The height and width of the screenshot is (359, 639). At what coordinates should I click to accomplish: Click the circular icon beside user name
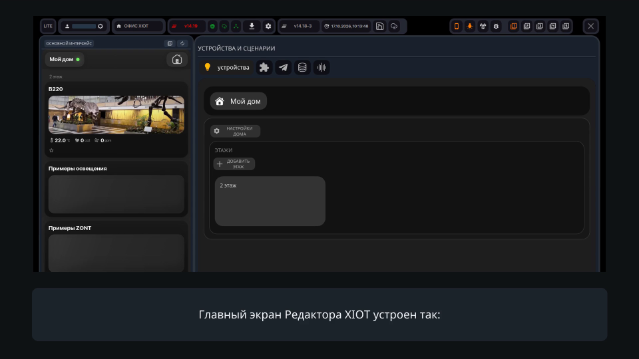pyautogui.click(x=101, y=26)
